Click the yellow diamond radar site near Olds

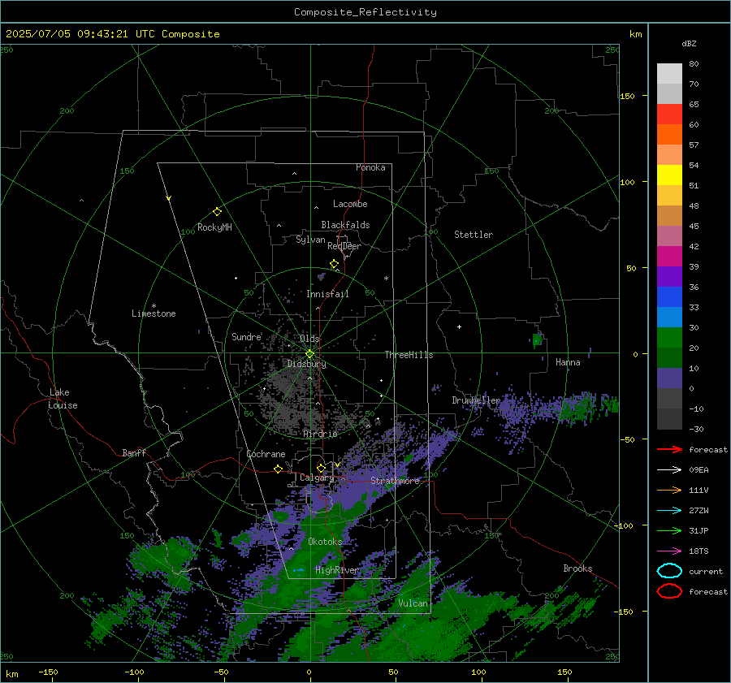tap(309, 354)
